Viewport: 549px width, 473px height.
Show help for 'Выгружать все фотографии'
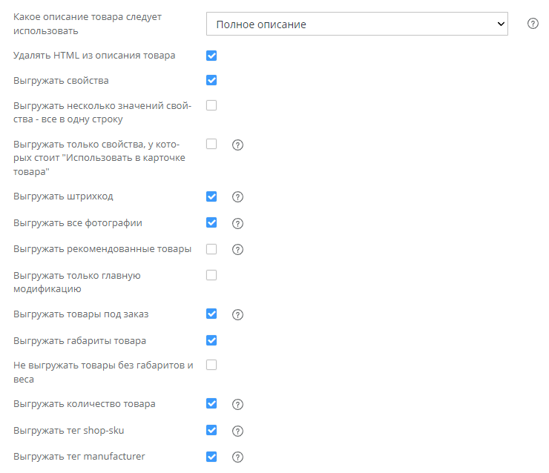click(238, 223)
